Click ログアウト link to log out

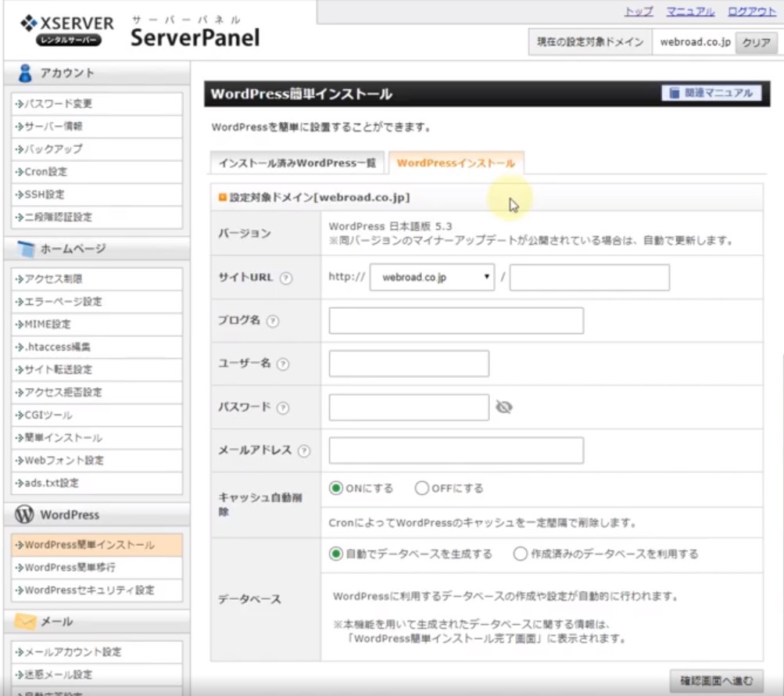pos(752,12)
